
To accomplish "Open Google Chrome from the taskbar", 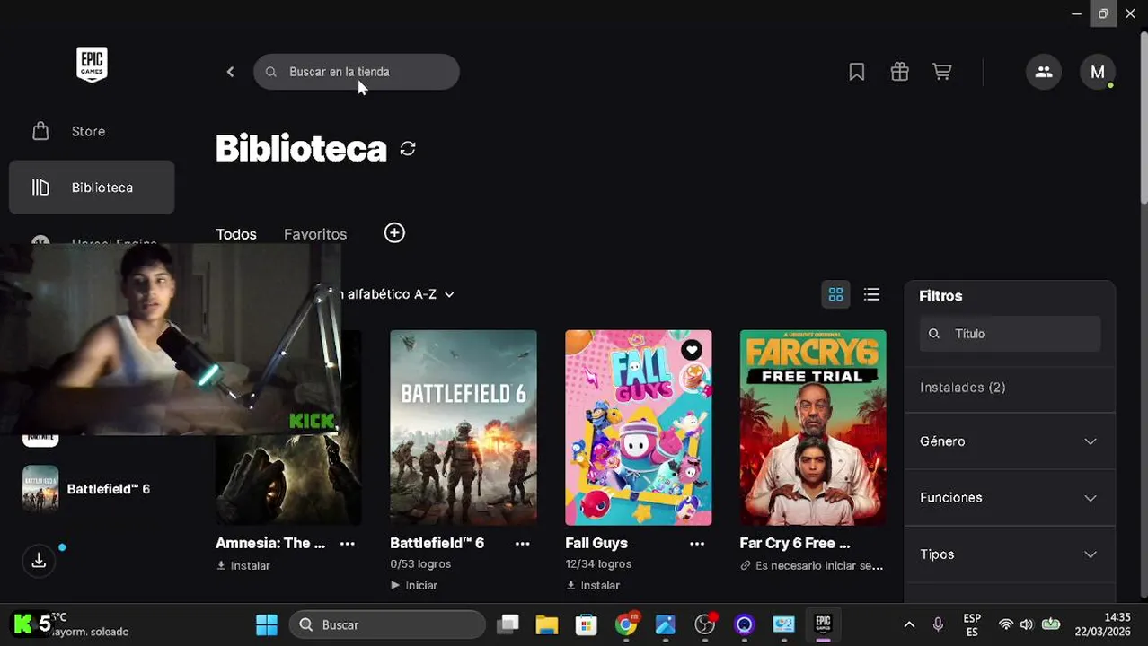I will coord(626,624).
